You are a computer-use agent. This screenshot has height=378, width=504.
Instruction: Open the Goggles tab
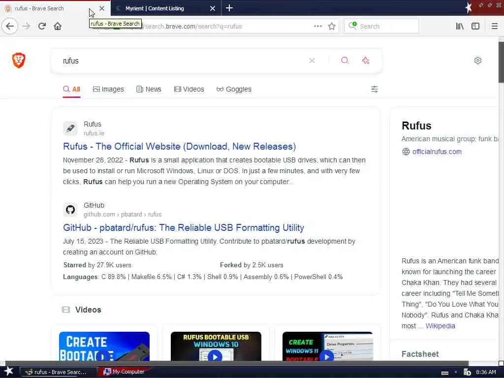tap(234, 89)
